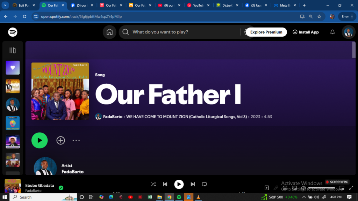The height and width of the screenshot is (201, 358).
Task: Click the Explore Premium button
Action: [266, 32]
